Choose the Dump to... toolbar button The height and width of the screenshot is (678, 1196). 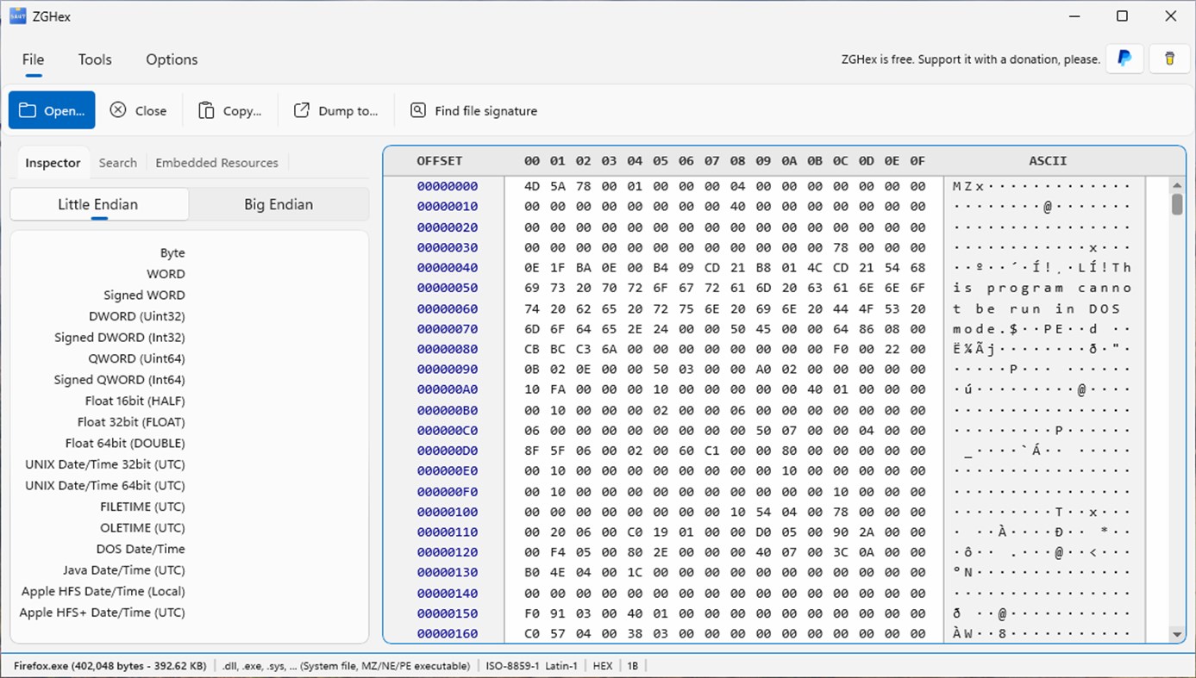point(335,110)
